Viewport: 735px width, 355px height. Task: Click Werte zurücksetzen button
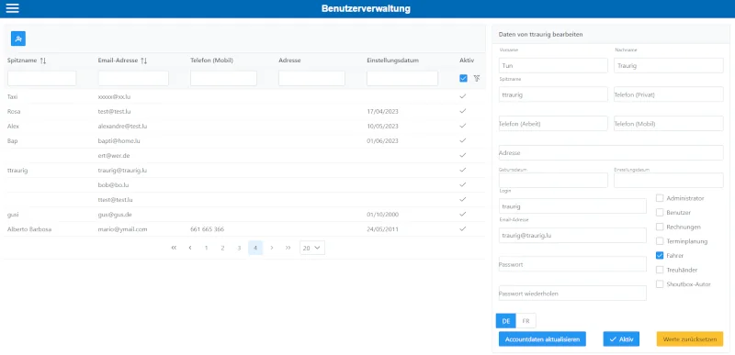point(690,339)
